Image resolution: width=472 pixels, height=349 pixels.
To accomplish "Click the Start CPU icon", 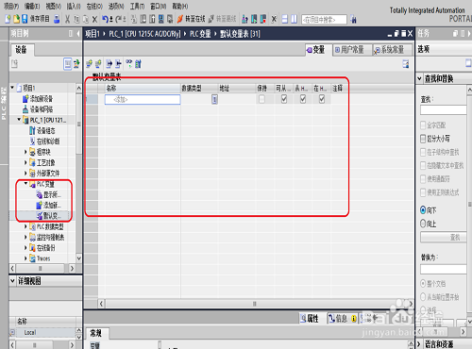I will click(x=254, y=19).
